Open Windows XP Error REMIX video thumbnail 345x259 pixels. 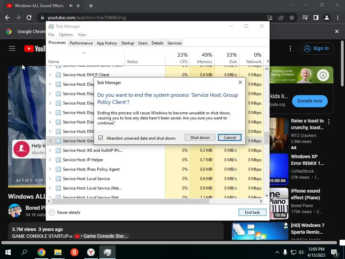[279, 169]
